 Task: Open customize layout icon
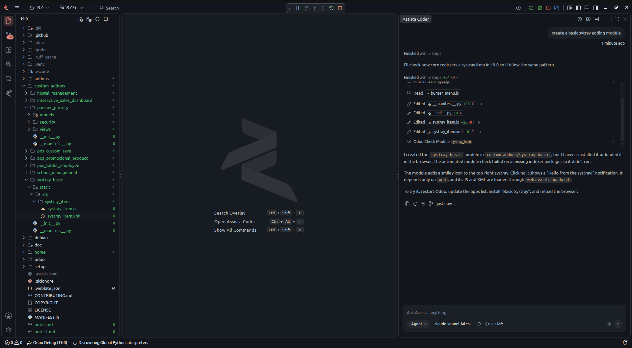[570, 8]
